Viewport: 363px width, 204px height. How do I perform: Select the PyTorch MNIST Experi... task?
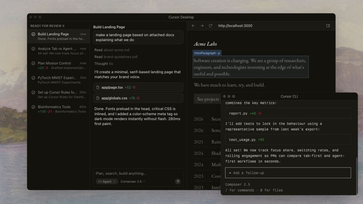tap(59, 80)
